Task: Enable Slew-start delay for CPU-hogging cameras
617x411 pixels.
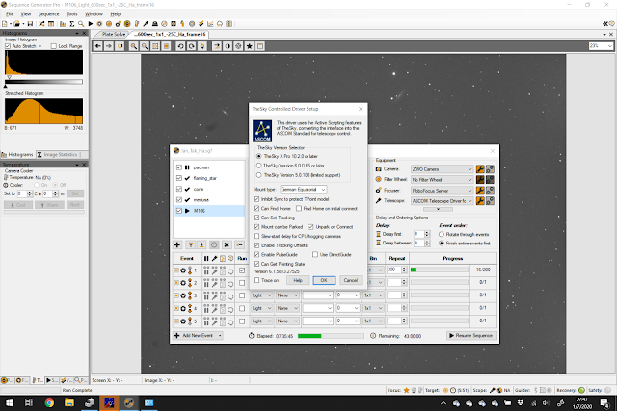Action: coord(256,236)
